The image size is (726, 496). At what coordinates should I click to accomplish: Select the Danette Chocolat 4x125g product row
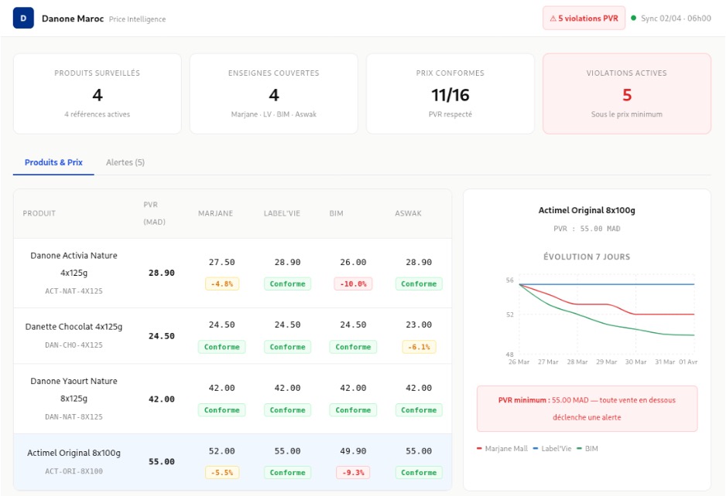point(74,336)
